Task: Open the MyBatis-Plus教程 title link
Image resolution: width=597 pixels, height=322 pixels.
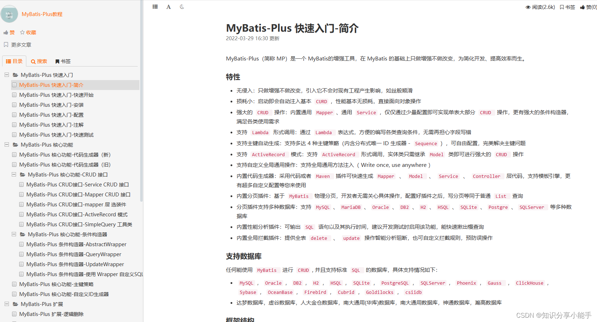Action: click(42, 14)
